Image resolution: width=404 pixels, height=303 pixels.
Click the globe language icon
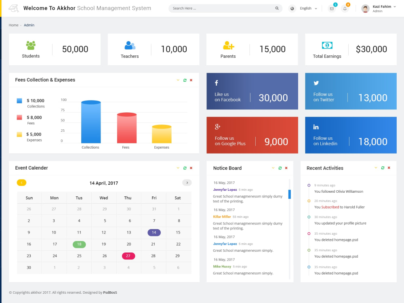(x=292, y=8)
